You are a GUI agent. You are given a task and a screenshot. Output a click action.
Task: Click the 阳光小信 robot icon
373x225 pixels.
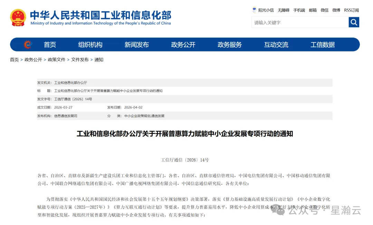tap(254, 10)
